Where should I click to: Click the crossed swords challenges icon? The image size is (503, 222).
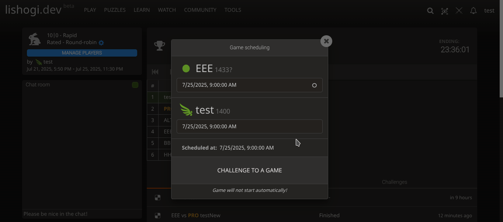[x=459, y=11]
